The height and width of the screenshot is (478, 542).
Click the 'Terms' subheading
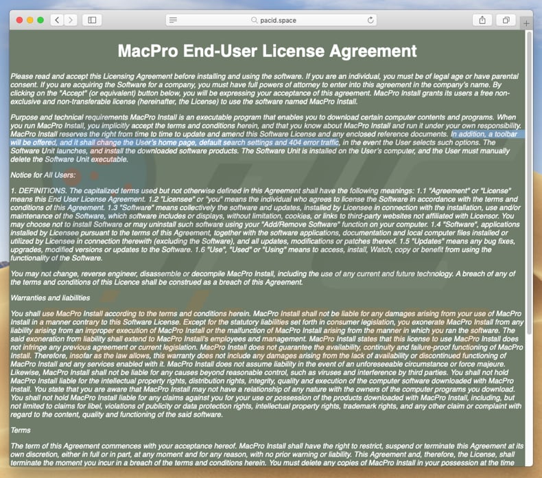click(21, 430)
